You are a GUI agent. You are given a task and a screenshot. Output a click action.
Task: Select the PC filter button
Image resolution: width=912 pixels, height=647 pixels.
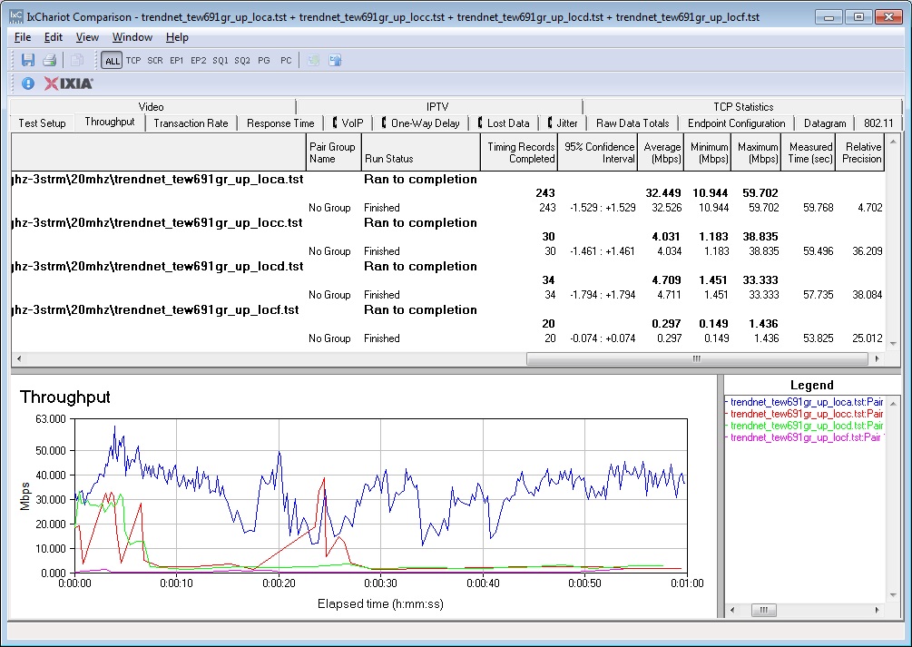point(286,61)
